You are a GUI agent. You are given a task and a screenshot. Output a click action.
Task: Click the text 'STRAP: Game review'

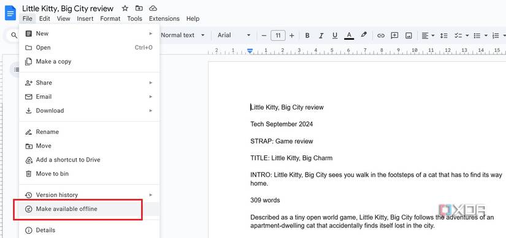(282, 141)
